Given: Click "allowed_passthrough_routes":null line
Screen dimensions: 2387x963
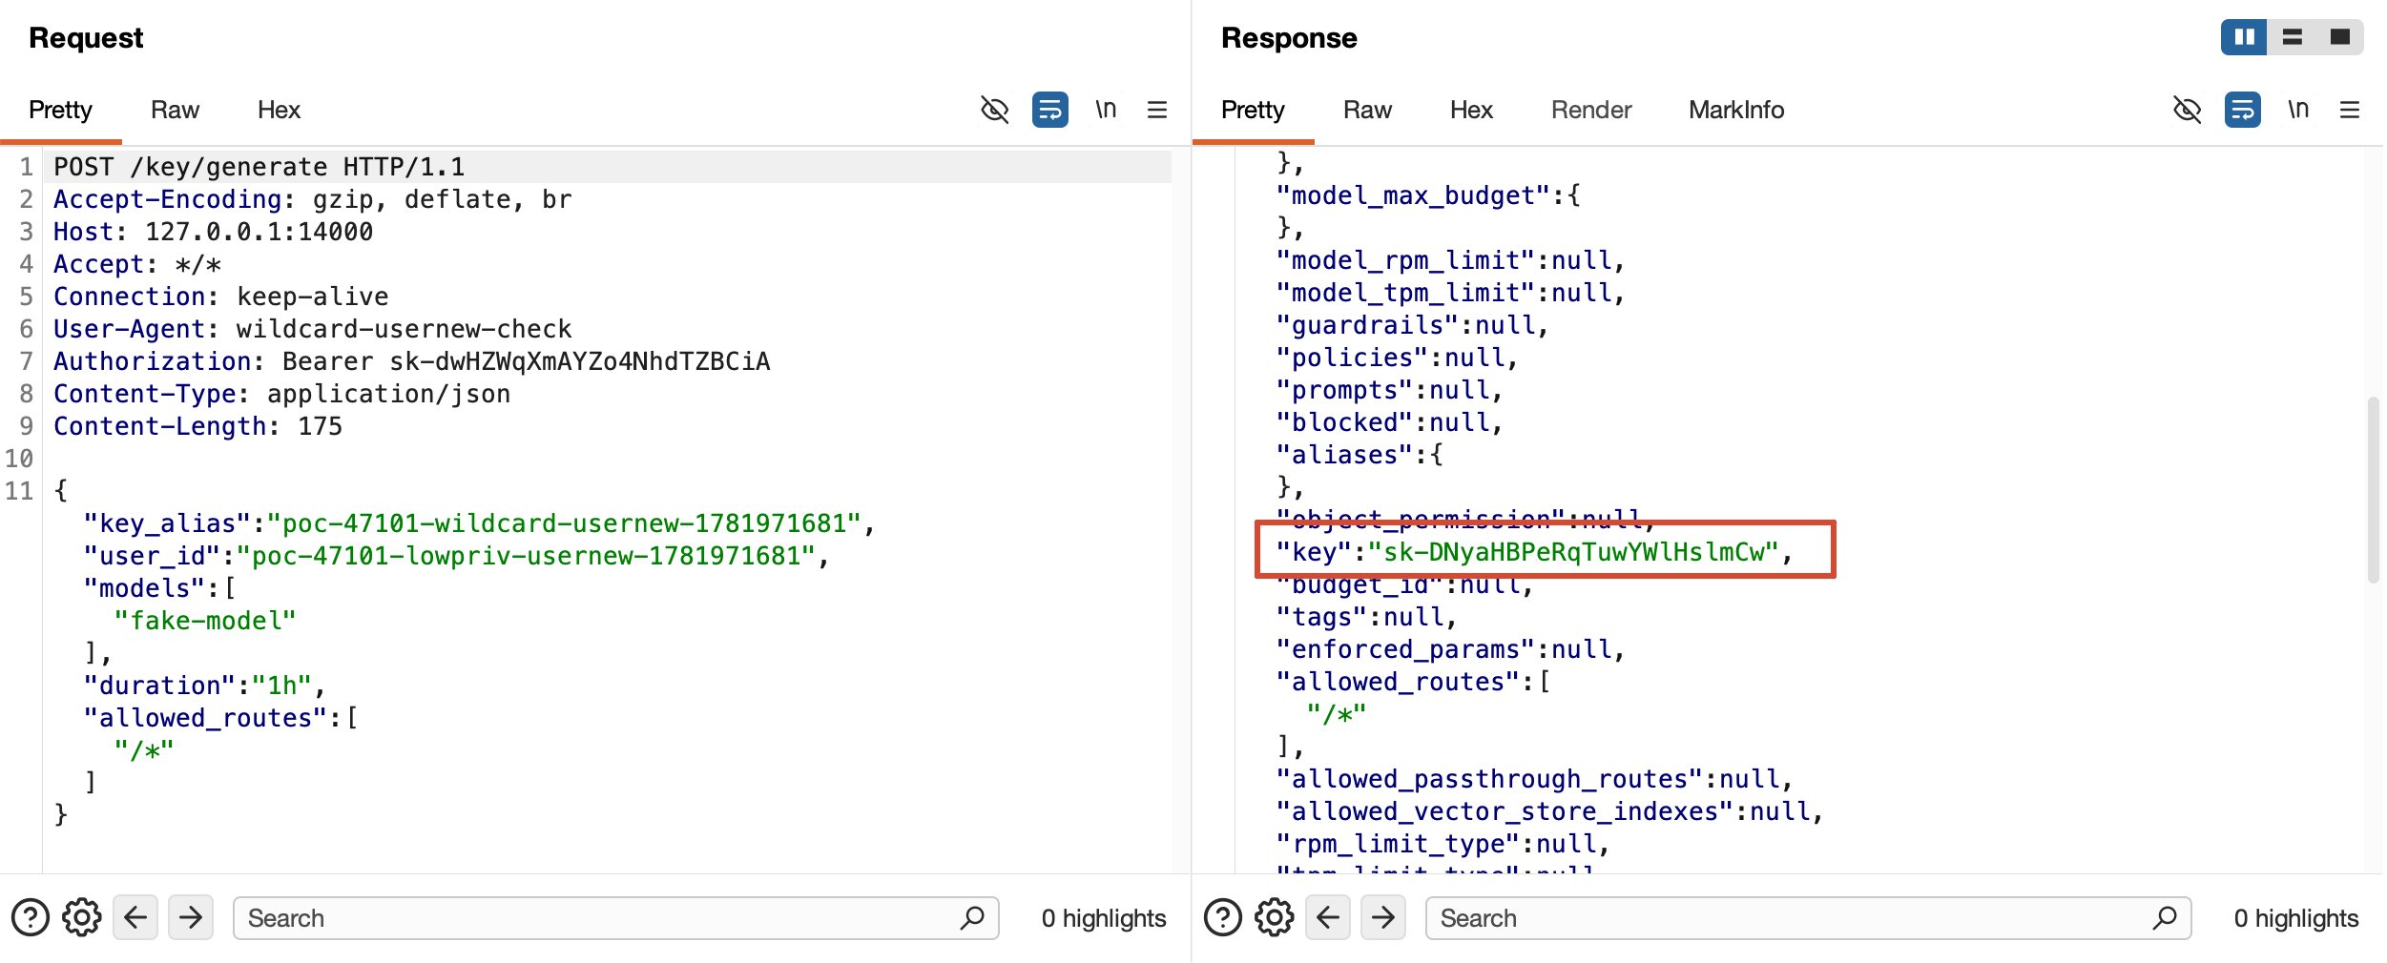Looking at the screenshot, I should tap(1534, 779).
